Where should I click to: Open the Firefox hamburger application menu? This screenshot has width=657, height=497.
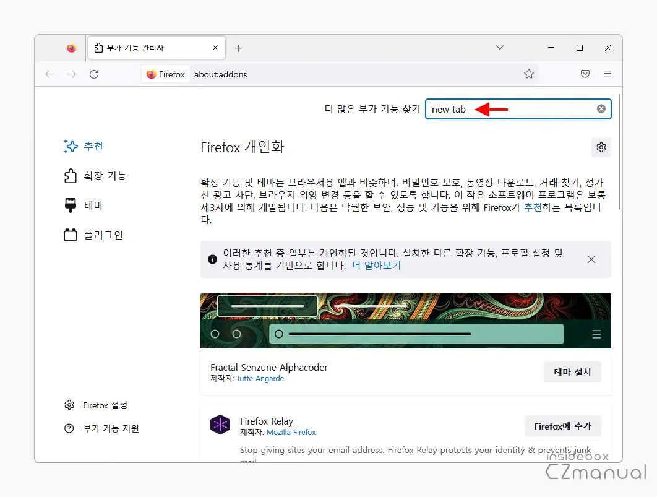608,74
